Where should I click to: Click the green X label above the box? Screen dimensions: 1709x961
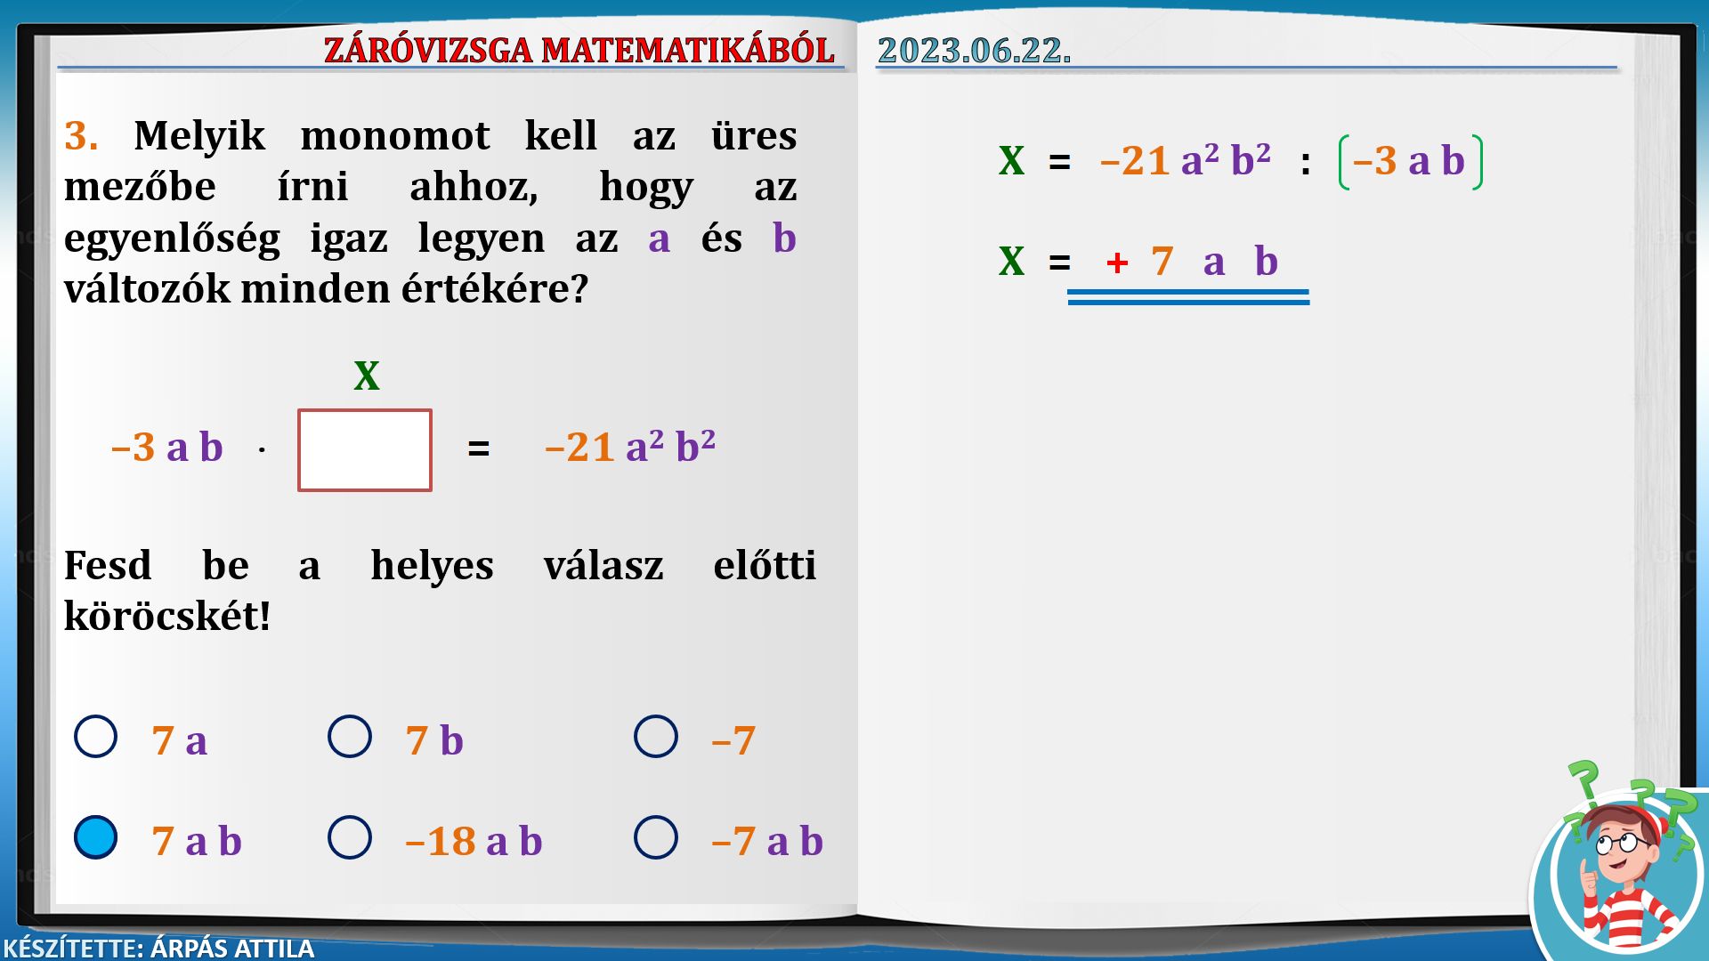click(367, 376)
